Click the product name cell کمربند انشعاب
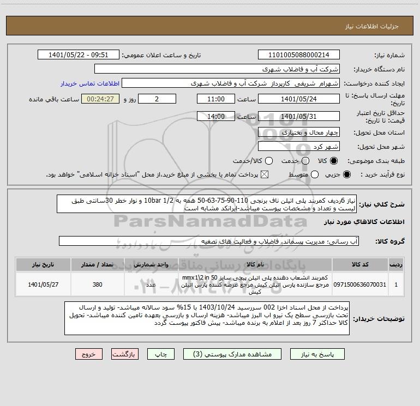This screenshot has width=420, height=406. (x=255, y=284)
